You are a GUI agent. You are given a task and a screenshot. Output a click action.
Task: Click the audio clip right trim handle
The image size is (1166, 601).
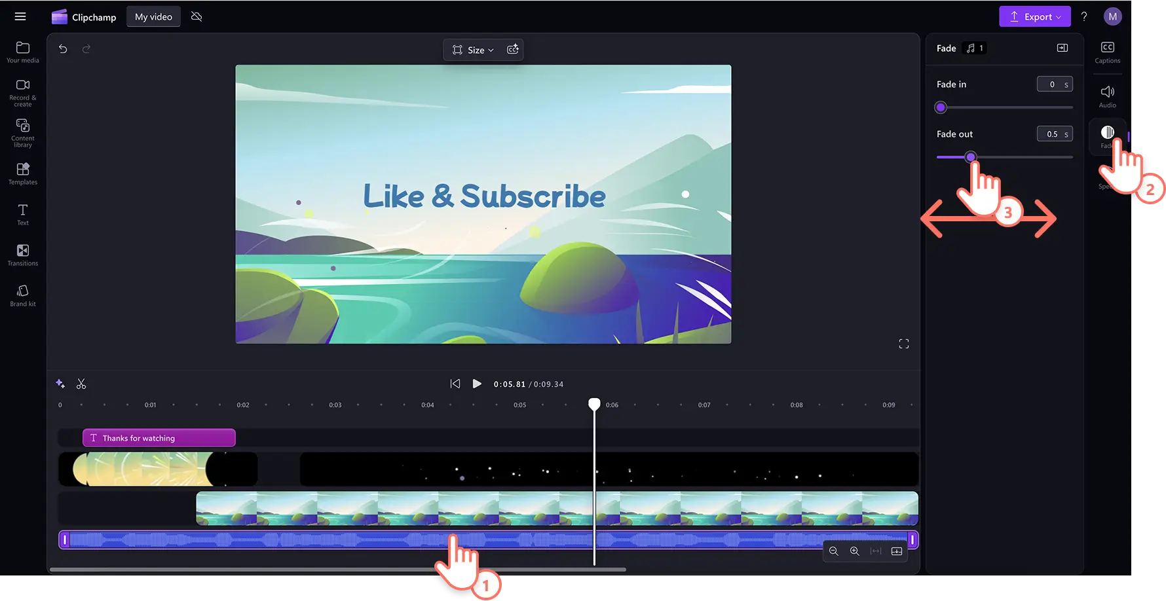coord(912,540)
